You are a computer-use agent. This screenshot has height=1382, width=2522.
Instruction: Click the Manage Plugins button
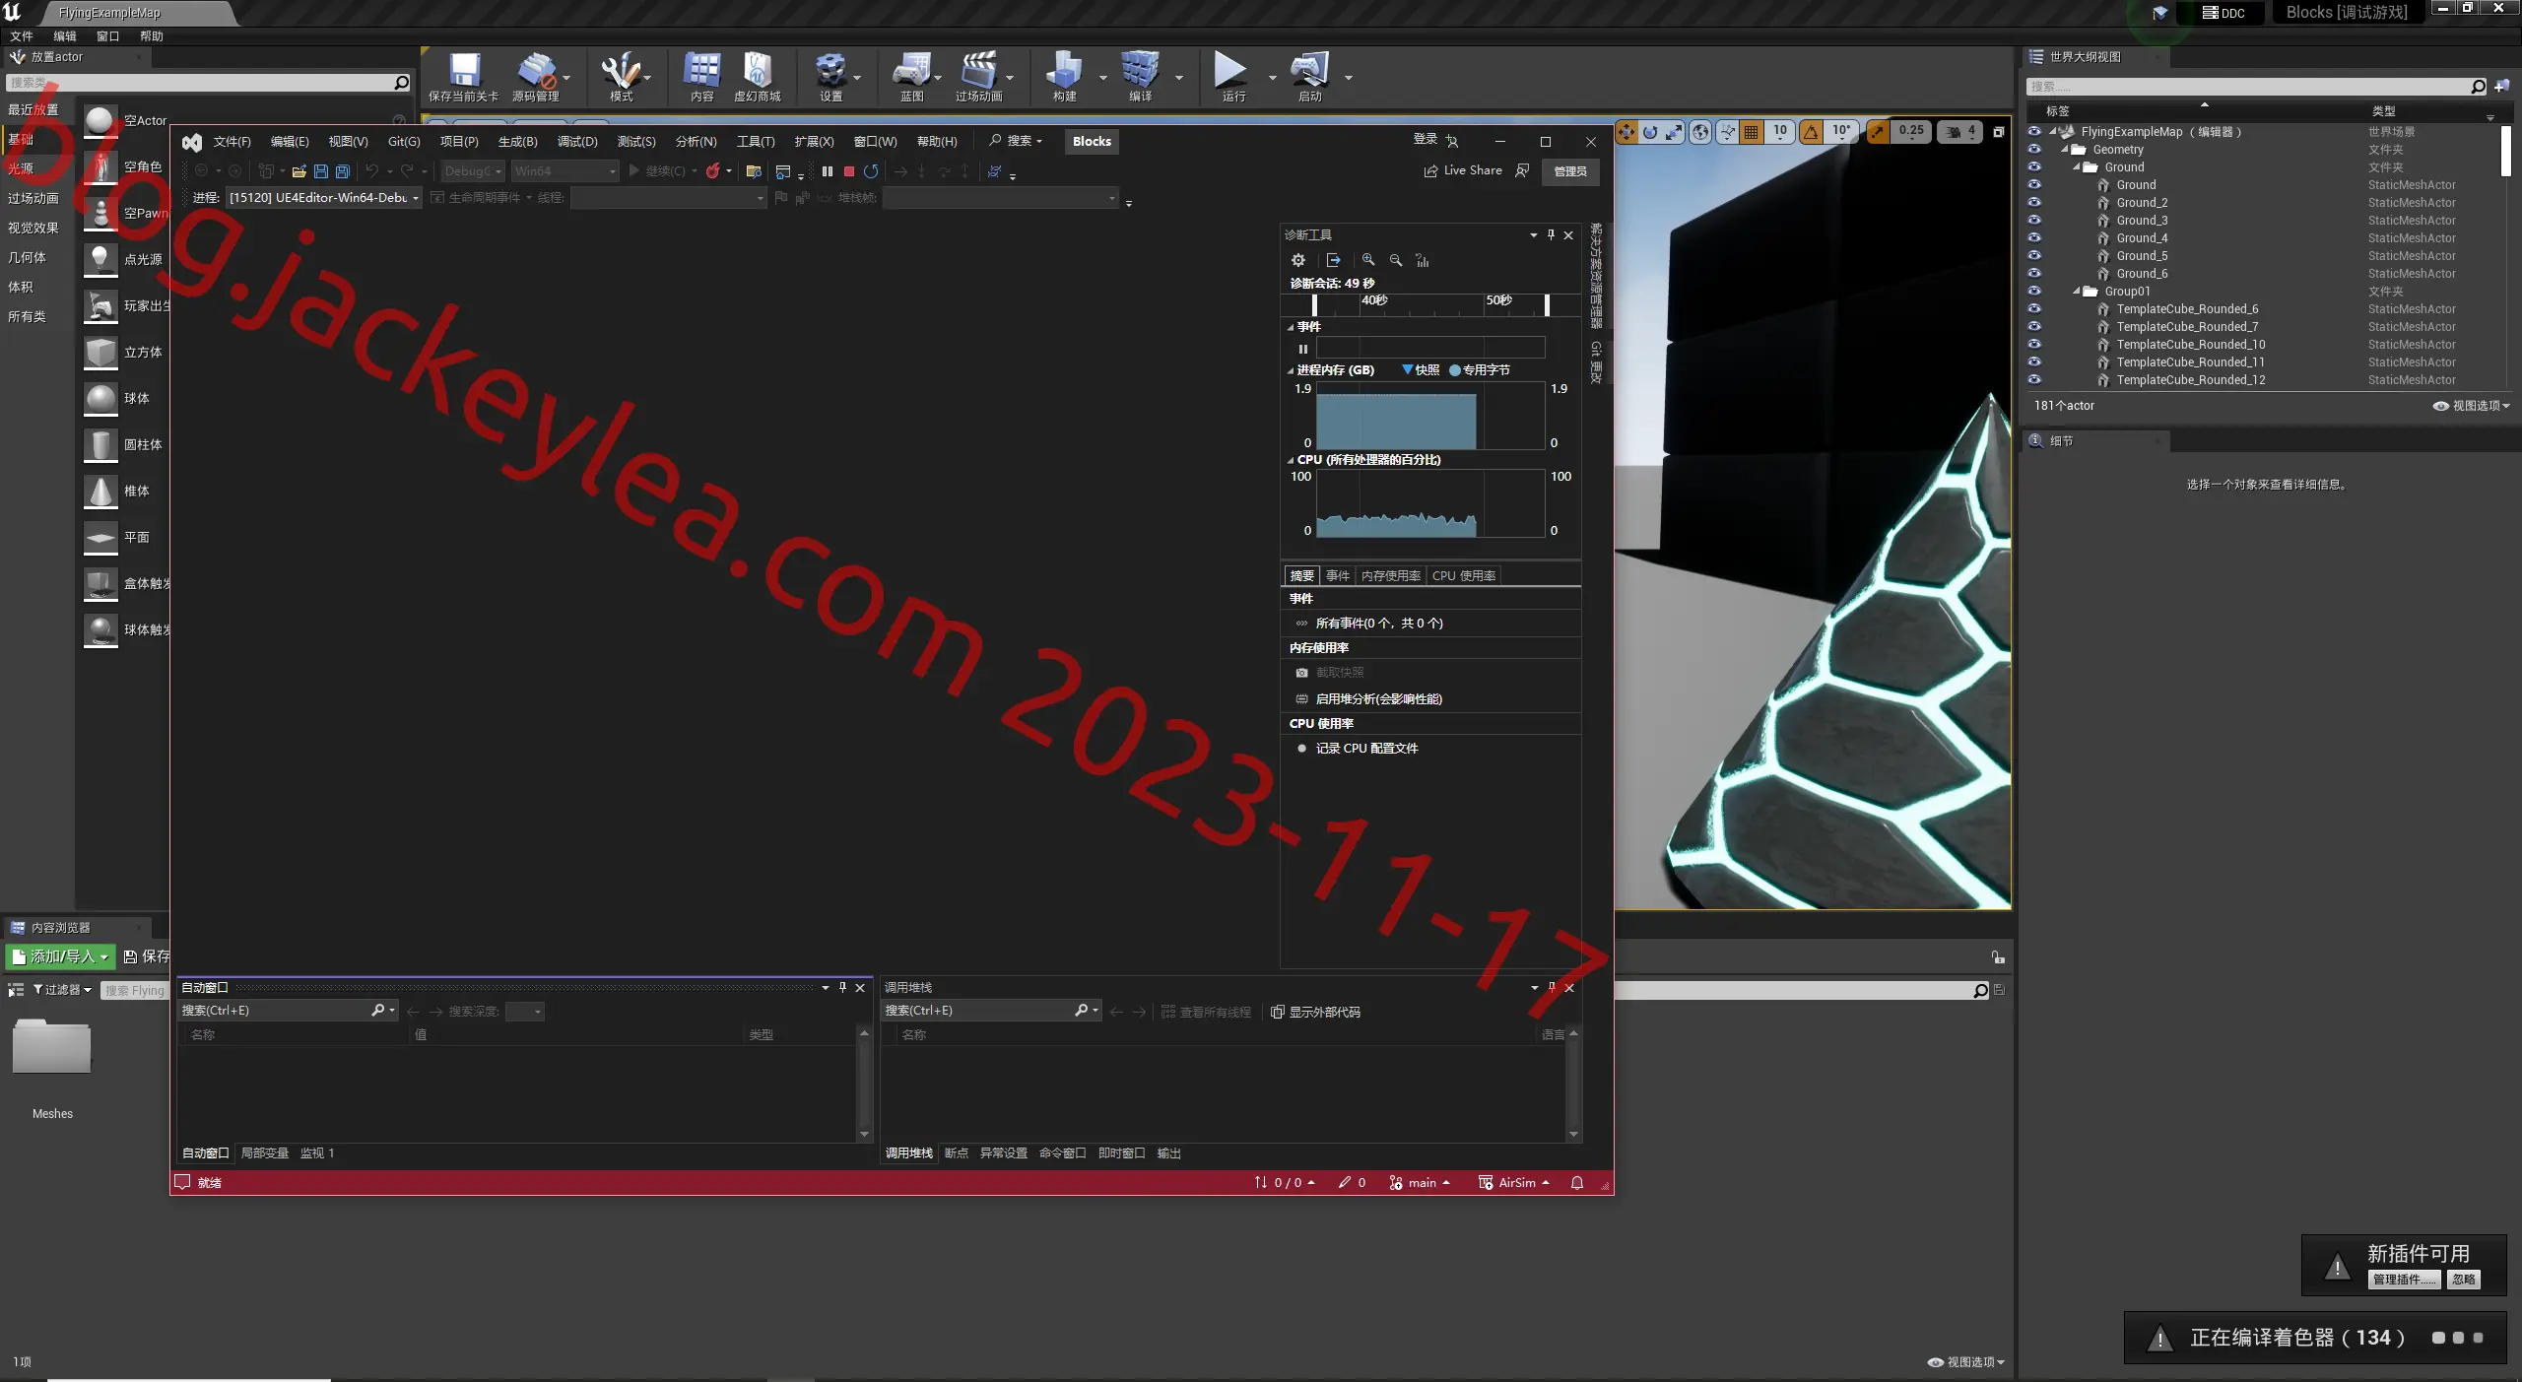point(2403,1280)
